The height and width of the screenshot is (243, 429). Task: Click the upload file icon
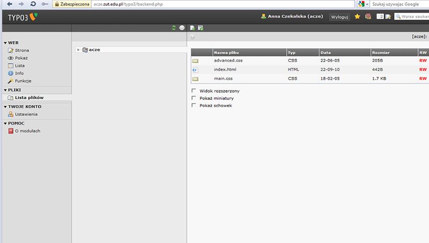click(192, 28)
